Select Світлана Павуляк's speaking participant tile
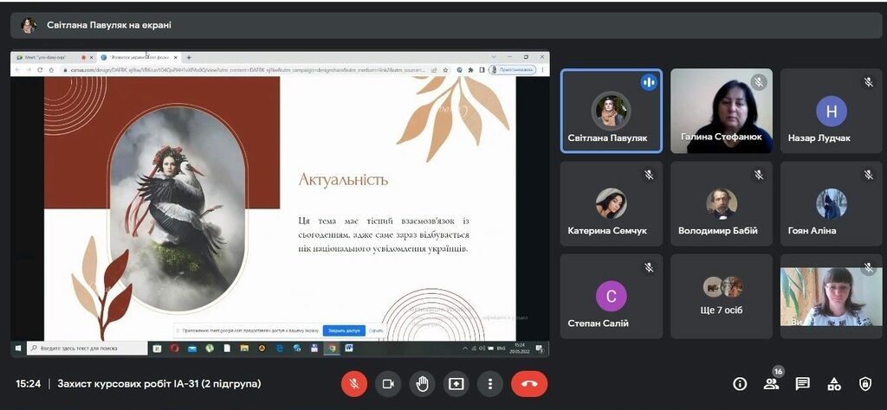Screen dimensions: 887x410 pyautogui.click(x=611, y=111)
